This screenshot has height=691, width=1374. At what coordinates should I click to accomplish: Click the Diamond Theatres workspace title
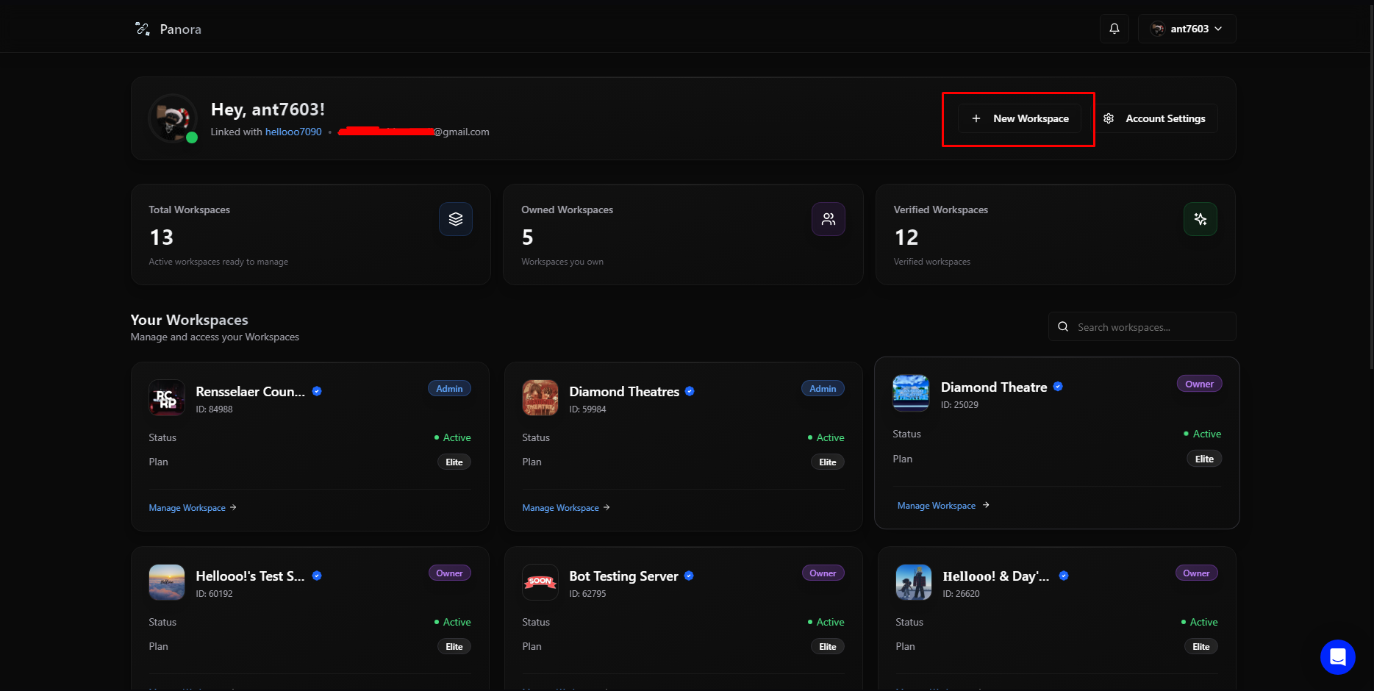[624, 392]
